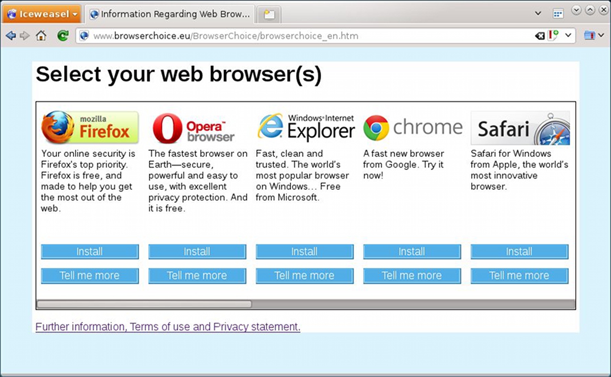Expand the address bar history dropdown
The width and height of the screenshot is (611, 377).
pyautogui.click(x=568, y=35)
